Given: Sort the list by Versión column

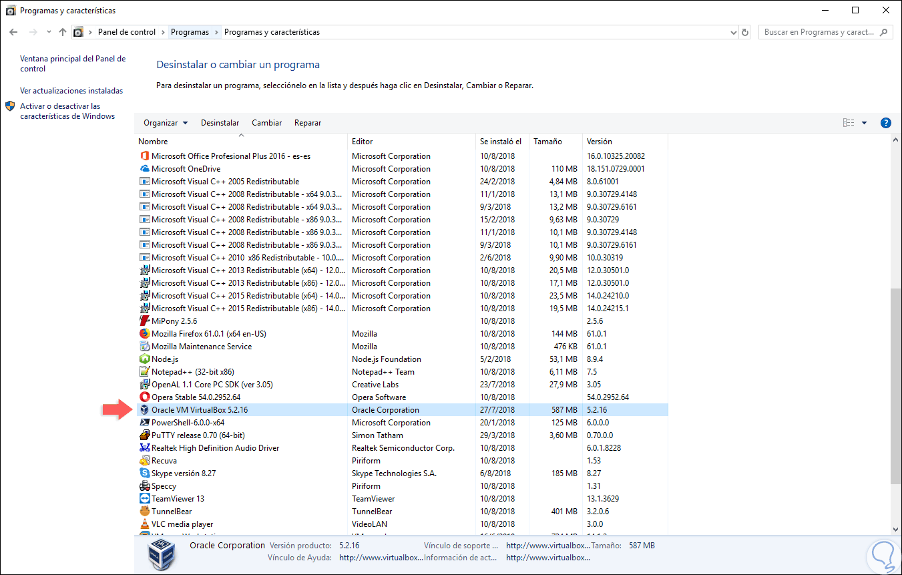Looking at the screenshot, I should (x=625, y=142).
